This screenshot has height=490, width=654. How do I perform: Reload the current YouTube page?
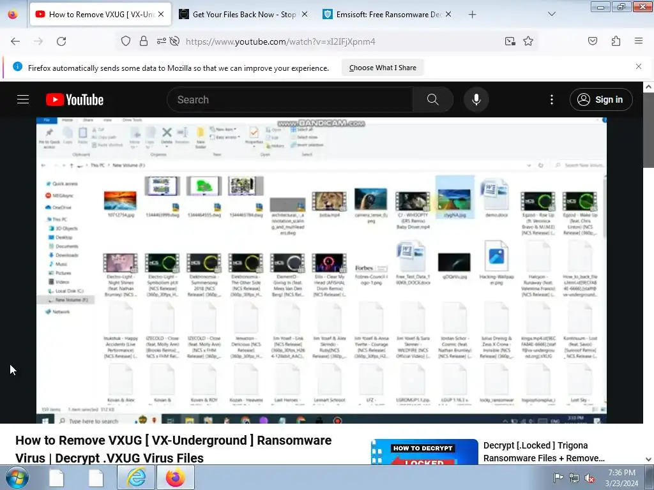[x=61, y=41]
